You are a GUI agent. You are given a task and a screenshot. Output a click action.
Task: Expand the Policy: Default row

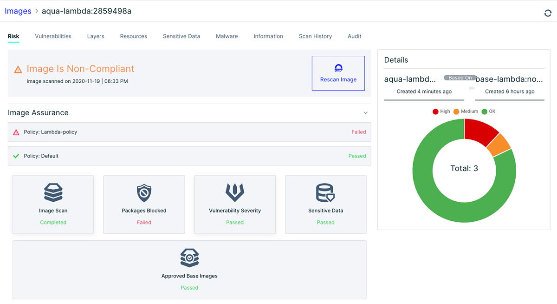click(189, 156)
